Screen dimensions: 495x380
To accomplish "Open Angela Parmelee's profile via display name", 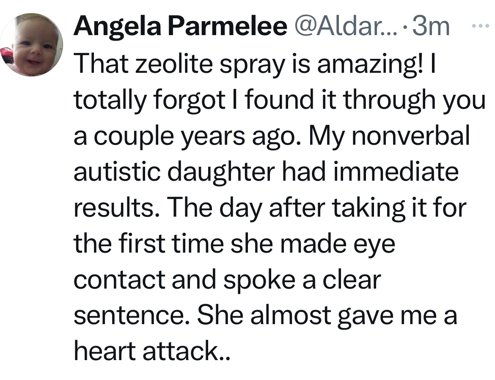I will tap(180, 27).
